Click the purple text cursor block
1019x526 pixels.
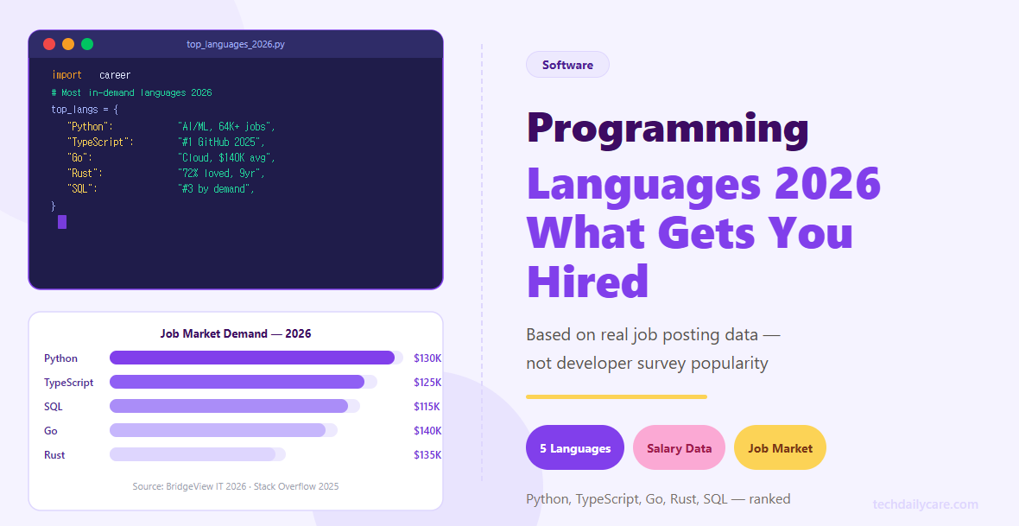[61, 222]
